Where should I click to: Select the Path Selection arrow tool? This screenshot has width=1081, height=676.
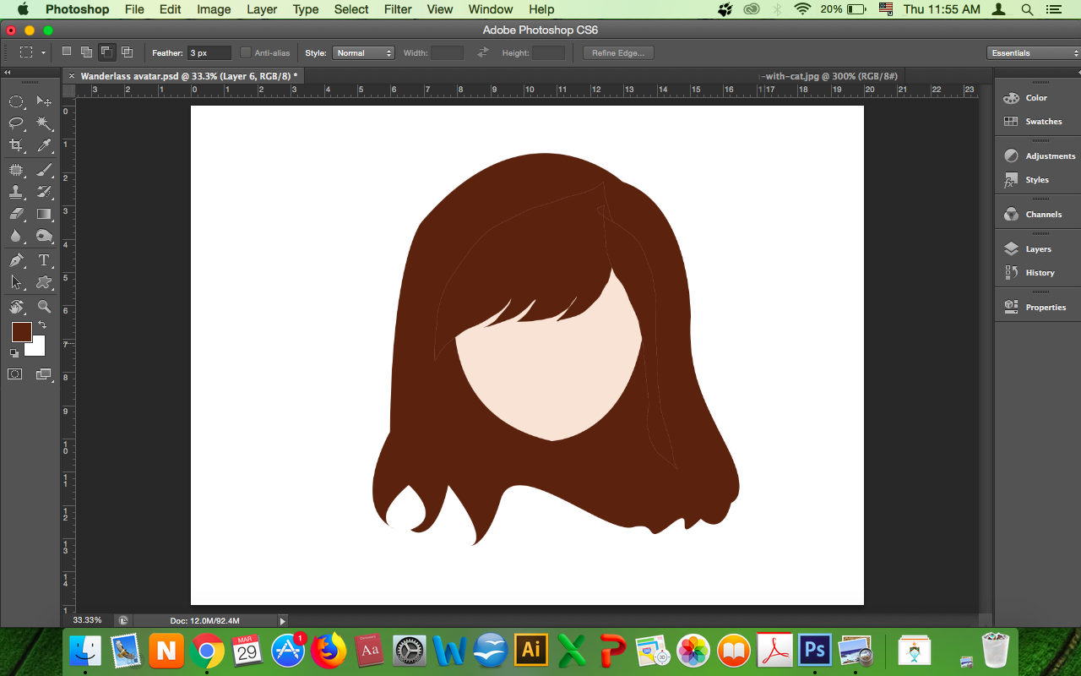coord(16,282)
